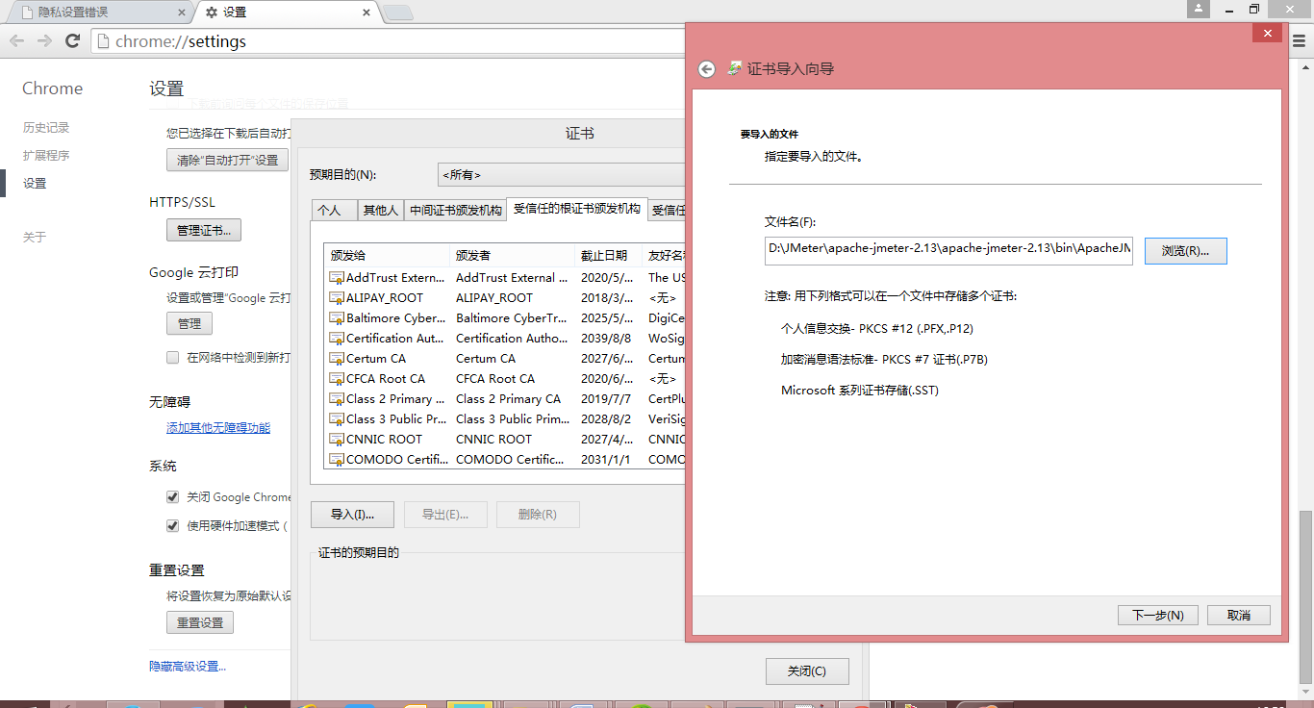Open the 添加其他无障碍功能 link
Image resolution: width=1314 pixels, height=708 pixels.
pyautogui.click(x=218, y=428)
